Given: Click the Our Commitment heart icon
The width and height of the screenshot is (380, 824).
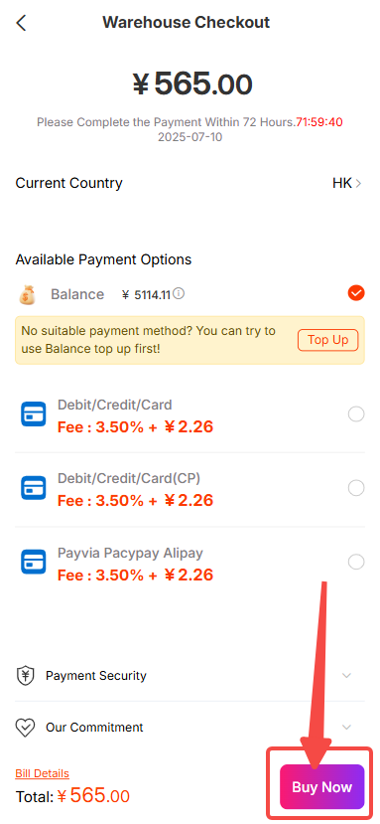Looking at the screenshot, I should tap(25, 728).
